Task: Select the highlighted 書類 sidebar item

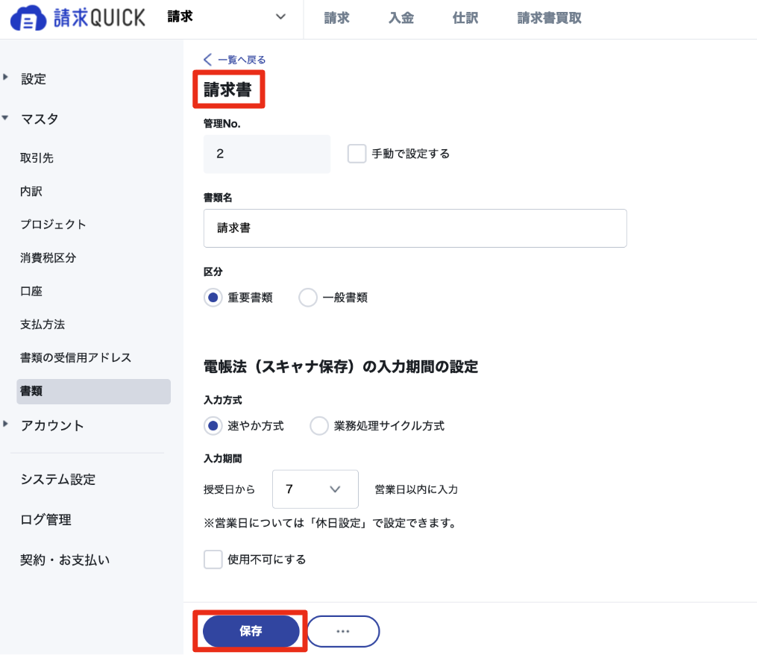Action: (x=93, y=391)
